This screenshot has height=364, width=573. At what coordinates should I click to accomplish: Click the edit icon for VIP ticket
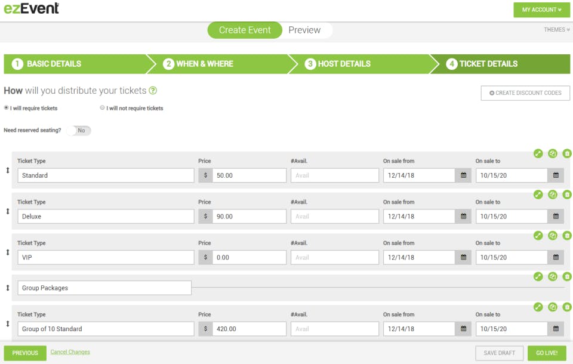[x=538, y=235]
